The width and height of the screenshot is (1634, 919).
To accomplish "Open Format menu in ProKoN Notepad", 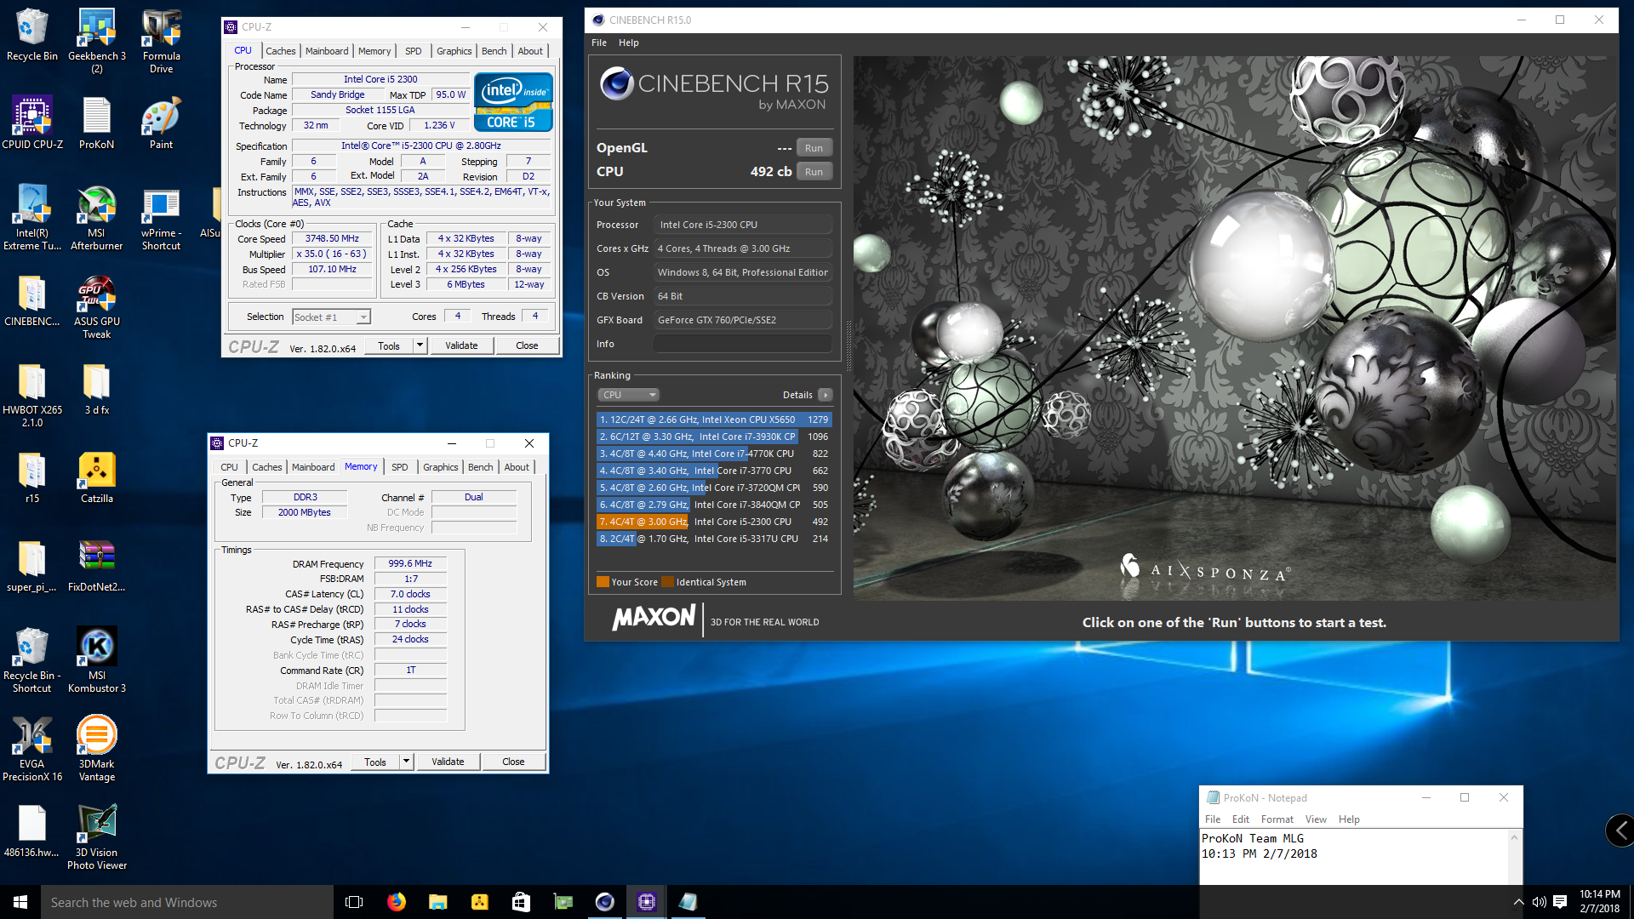I will (1277, 819).
